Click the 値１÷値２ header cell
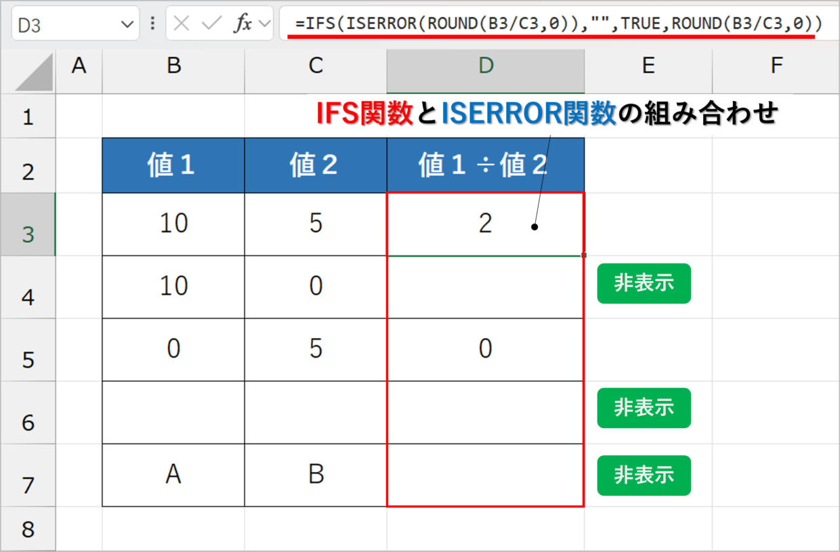 [x=485, y=166]
